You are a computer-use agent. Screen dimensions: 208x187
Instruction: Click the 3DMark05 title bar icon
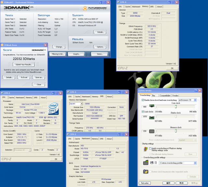(x=2, y=2)
